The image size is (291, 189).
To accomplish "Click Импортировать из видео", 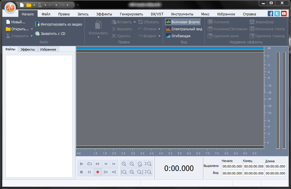I will [59, 24].
